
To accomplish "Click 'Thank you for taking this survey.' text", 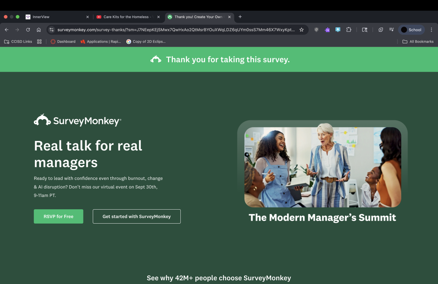I will (x=228, y=59).
